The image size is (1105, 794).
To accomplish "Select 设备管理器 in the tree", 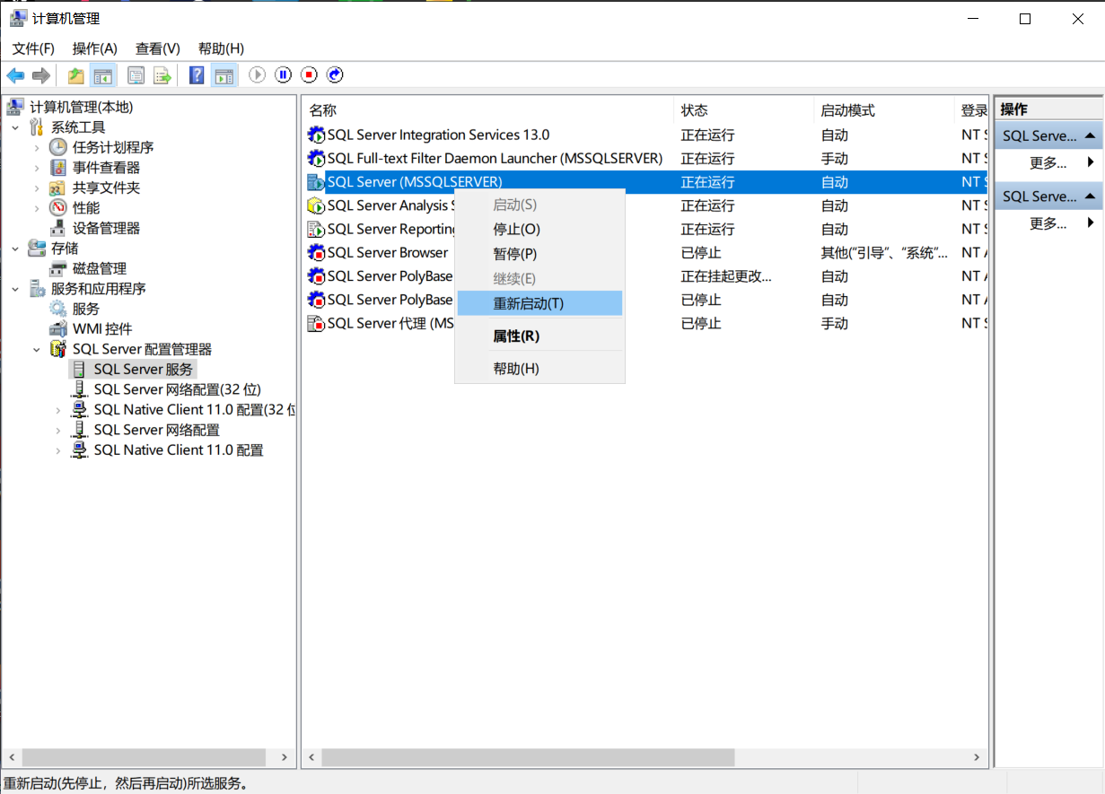I will tap(106, 228).
